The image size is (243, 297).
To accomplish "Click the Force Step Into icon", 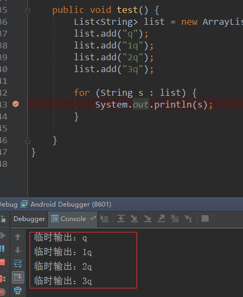I will (x=148, y=218).
